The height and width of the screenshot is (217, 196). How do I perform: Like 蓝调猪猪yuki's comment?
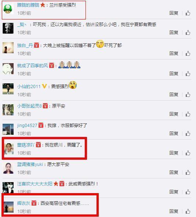tap(188, 173)
